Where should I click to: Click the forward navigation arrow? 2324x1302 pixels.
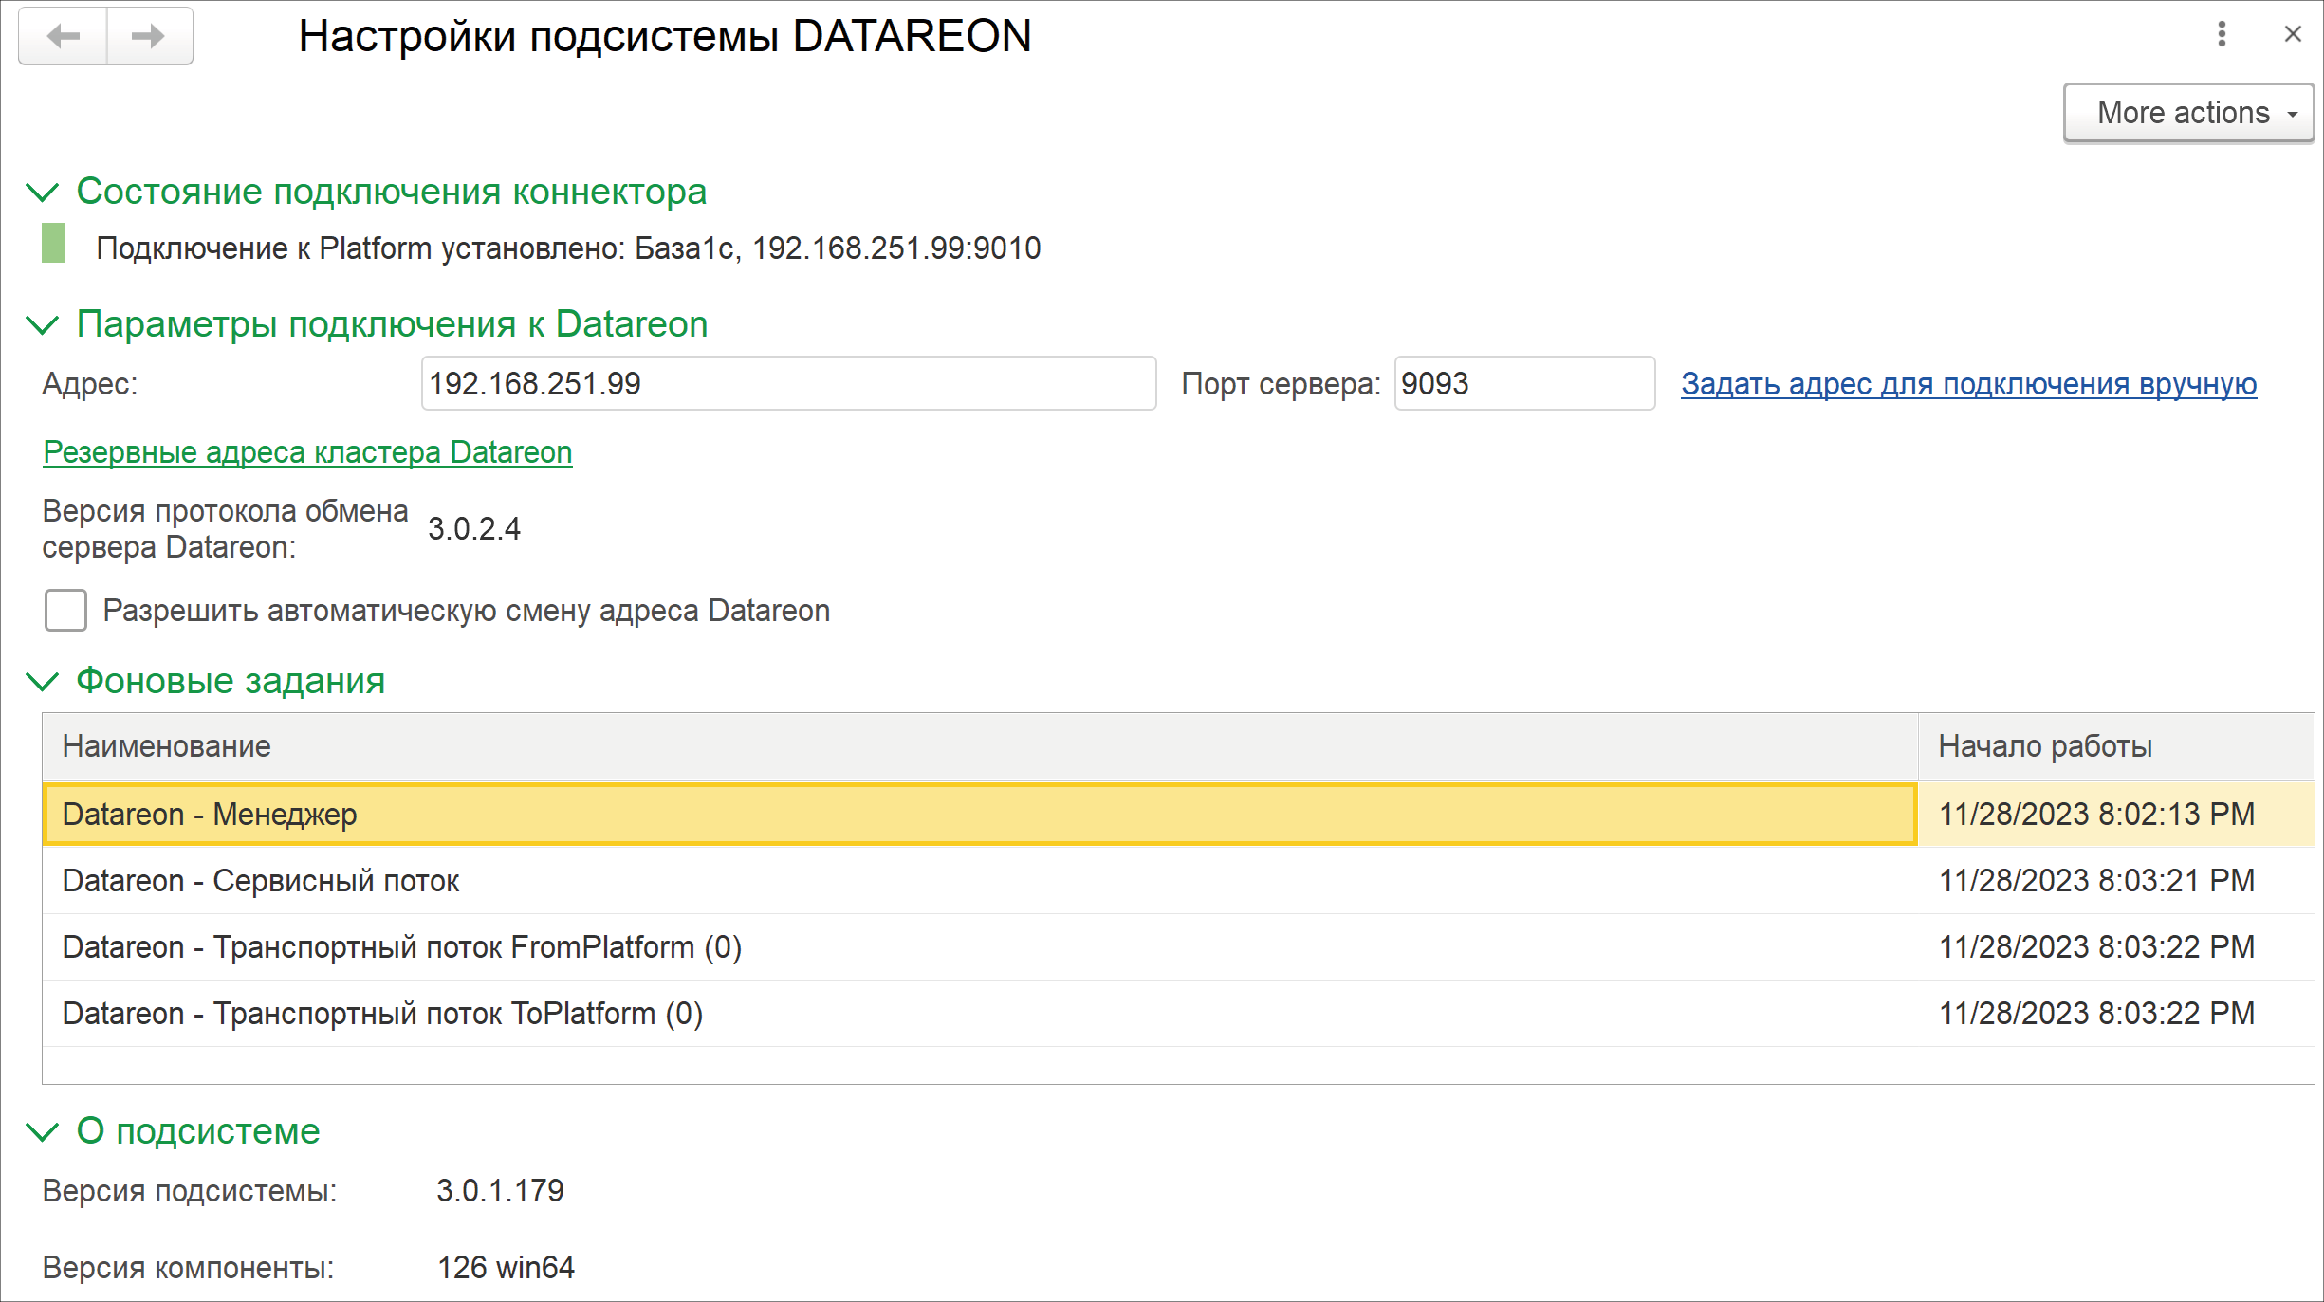tap(148, 37)
